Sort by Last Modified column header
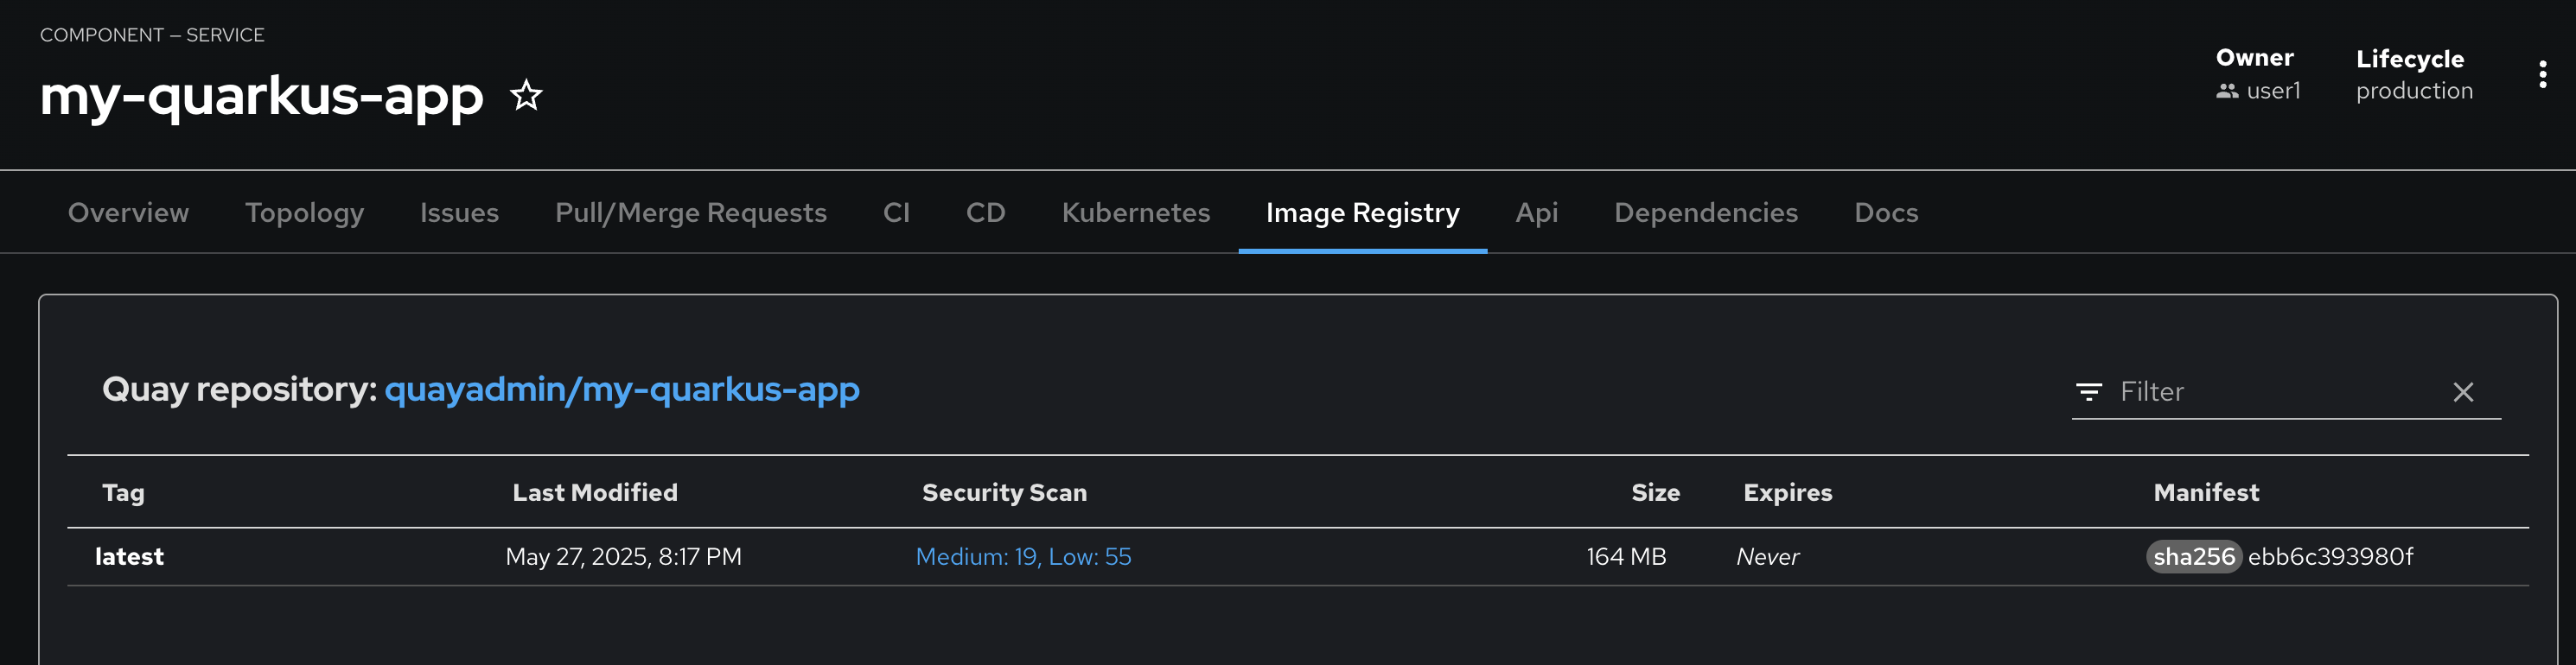The image size is (2576, 665). coord(595,492)
